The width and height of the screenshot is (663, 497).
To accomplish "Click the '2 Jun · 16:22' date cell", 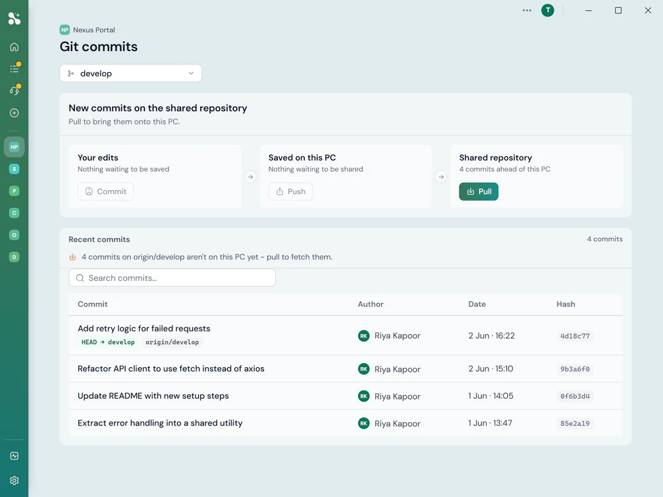I will [492, 335].
